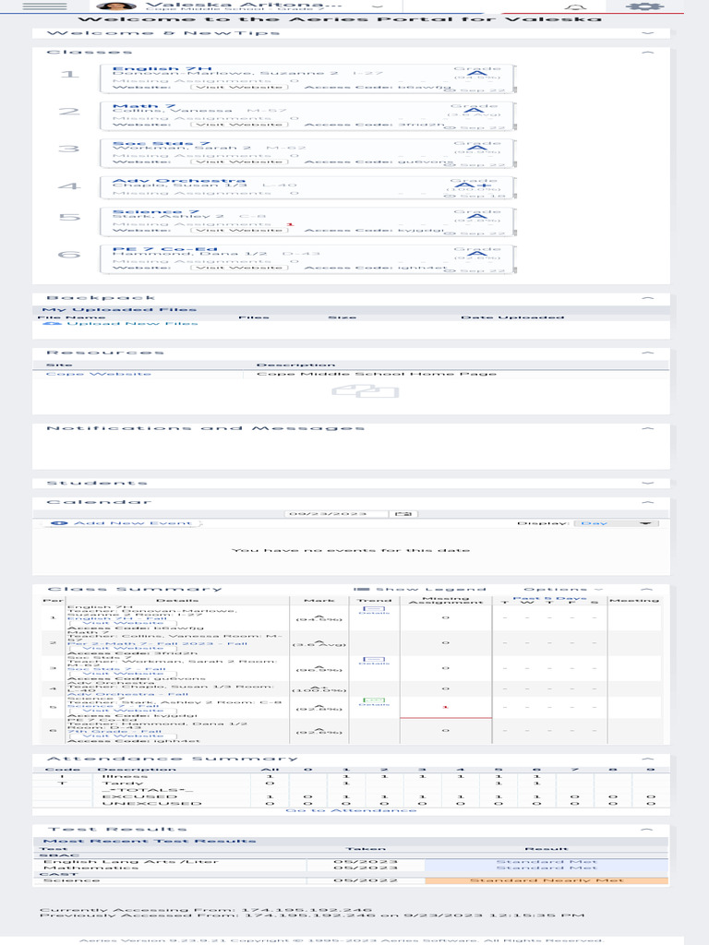Open the Soc Stds 7 class card title
Screen dimensions: 709x945
[162, 143]
